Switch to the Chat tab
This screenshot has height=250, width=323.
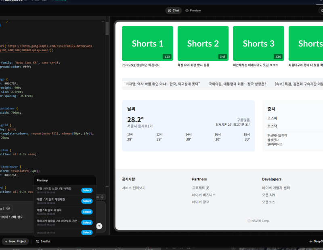coord(174,11)
